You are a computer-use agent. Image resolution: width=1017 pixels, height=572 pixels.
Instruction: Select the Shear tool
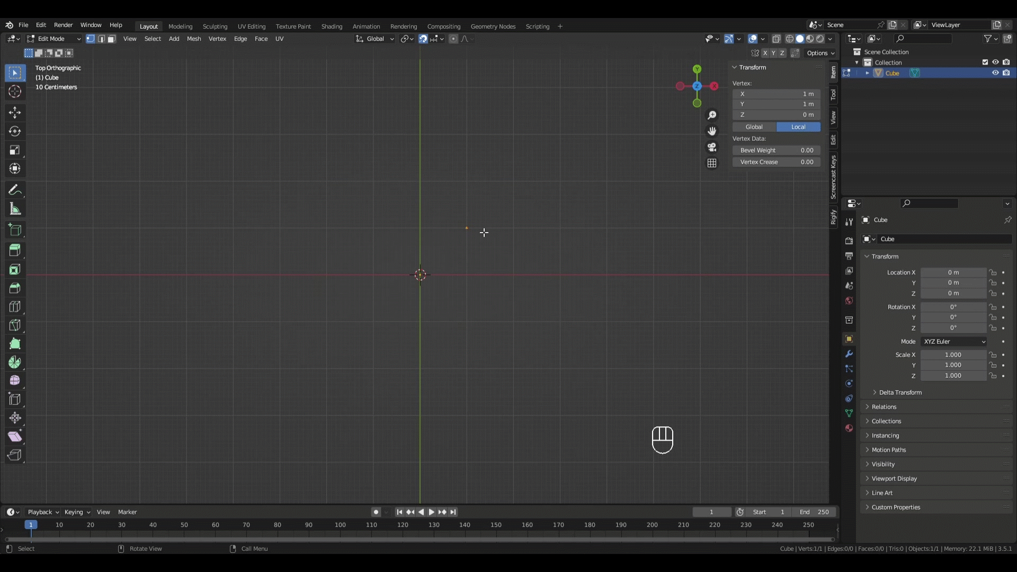[15, 436]
